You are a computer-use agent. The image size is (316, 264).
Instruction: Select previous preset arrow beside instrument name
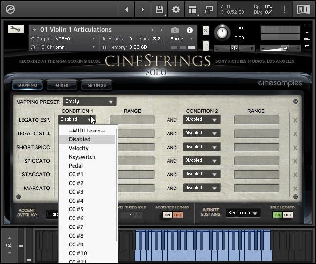pyautogui.click(x=152, y=30)
